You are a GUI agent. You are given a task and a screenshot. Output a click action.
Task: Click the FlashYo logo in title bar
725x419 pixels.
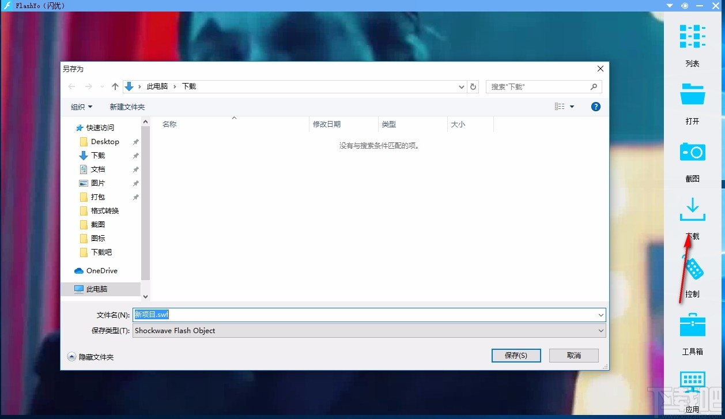pyautogui.click(x=6, y=6)
